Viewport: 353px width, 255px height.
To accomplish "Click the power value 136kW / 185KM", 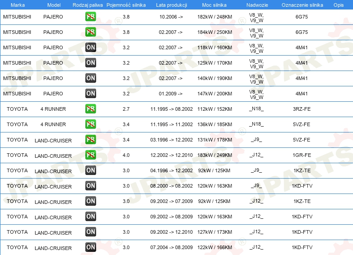I will pyautogui.click(x=214, y=124).
